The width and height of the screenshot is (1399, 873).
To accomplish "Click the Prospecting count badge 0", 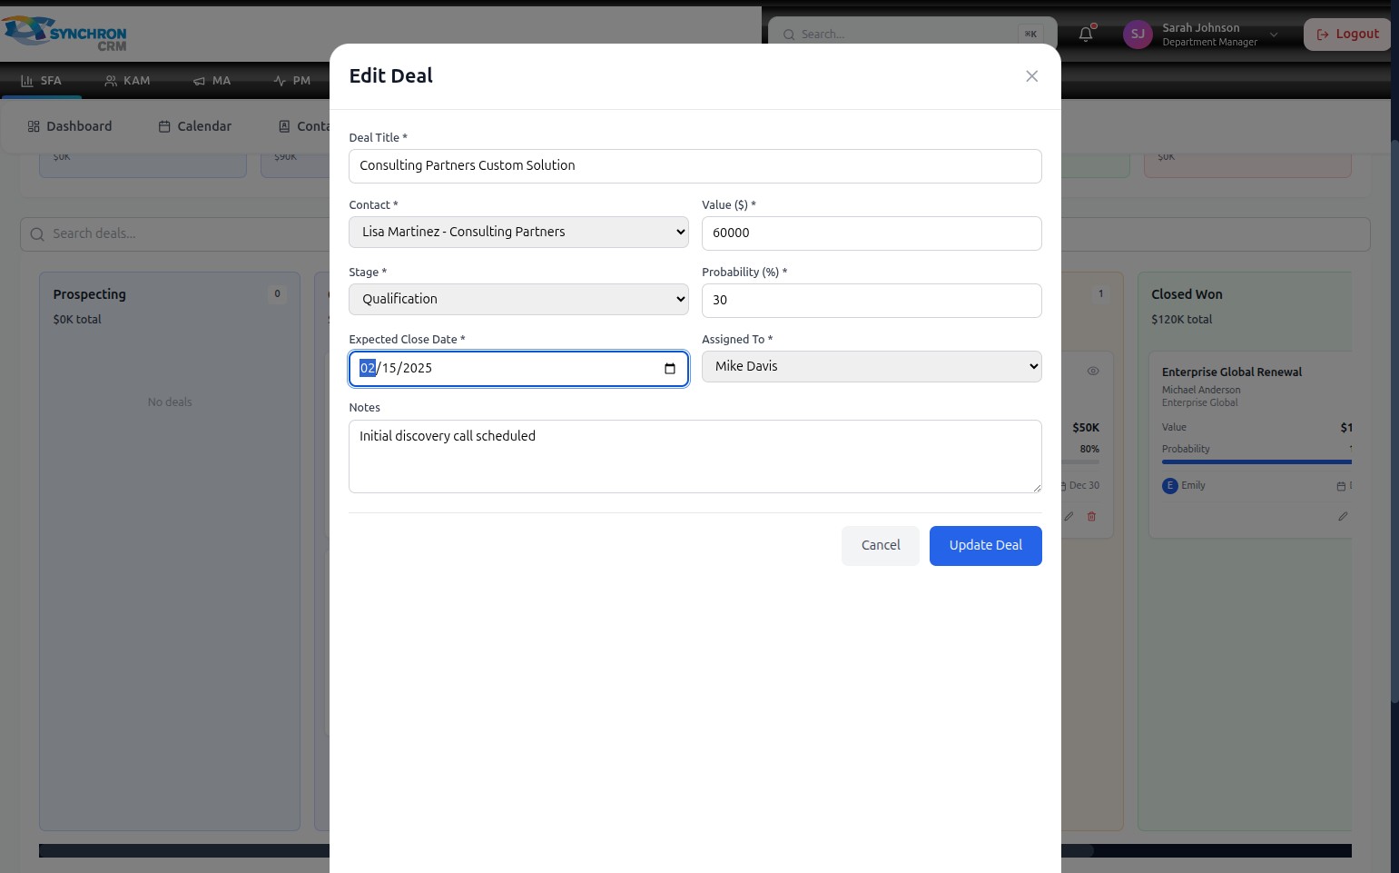I will (277, 294).
